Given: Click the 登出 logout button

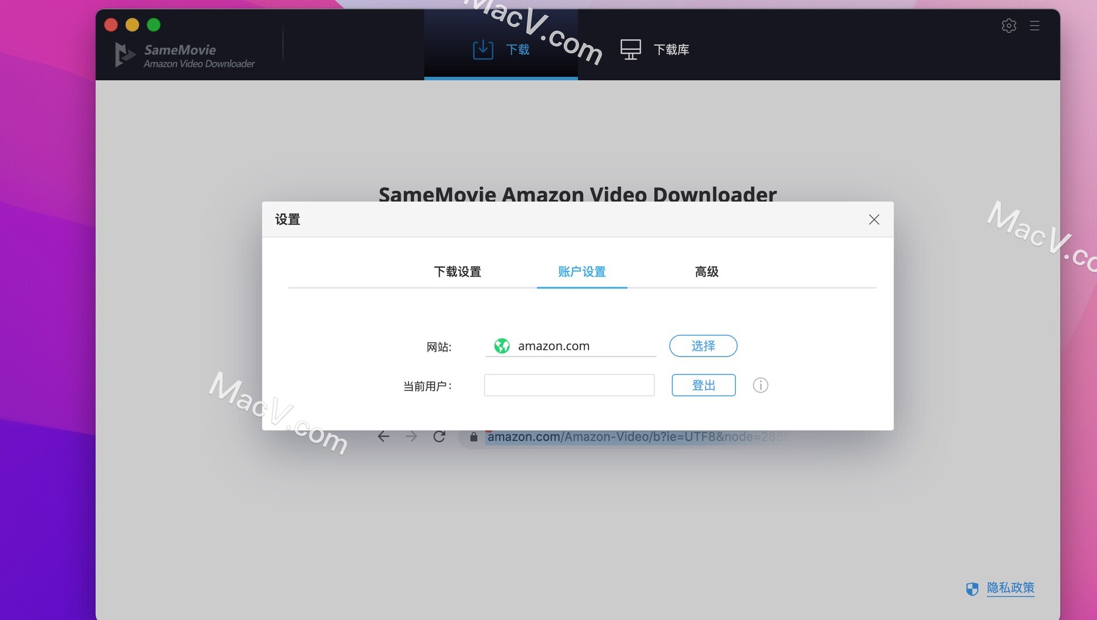Looking at the screenshot, I should pos(703,385).
